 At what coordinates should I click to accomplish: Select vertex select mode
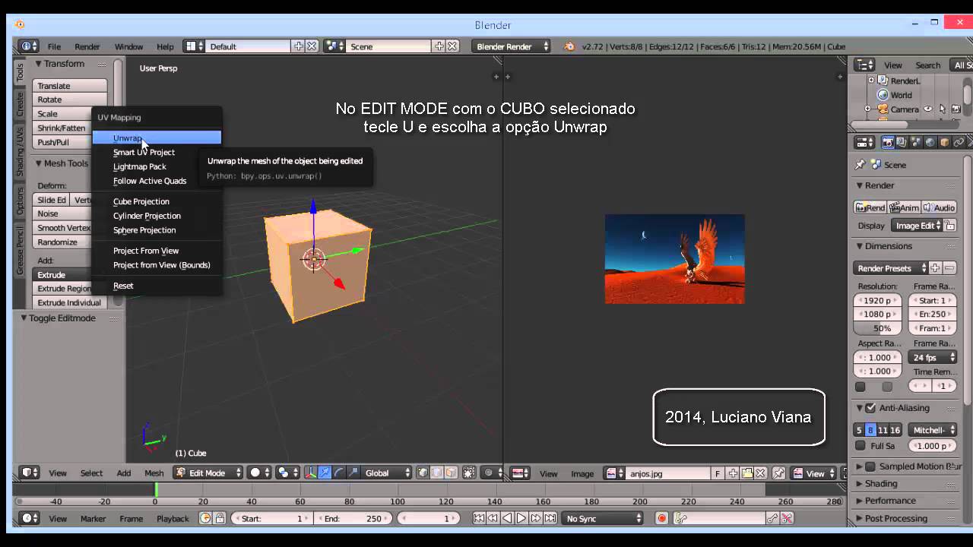pos(423,473)
